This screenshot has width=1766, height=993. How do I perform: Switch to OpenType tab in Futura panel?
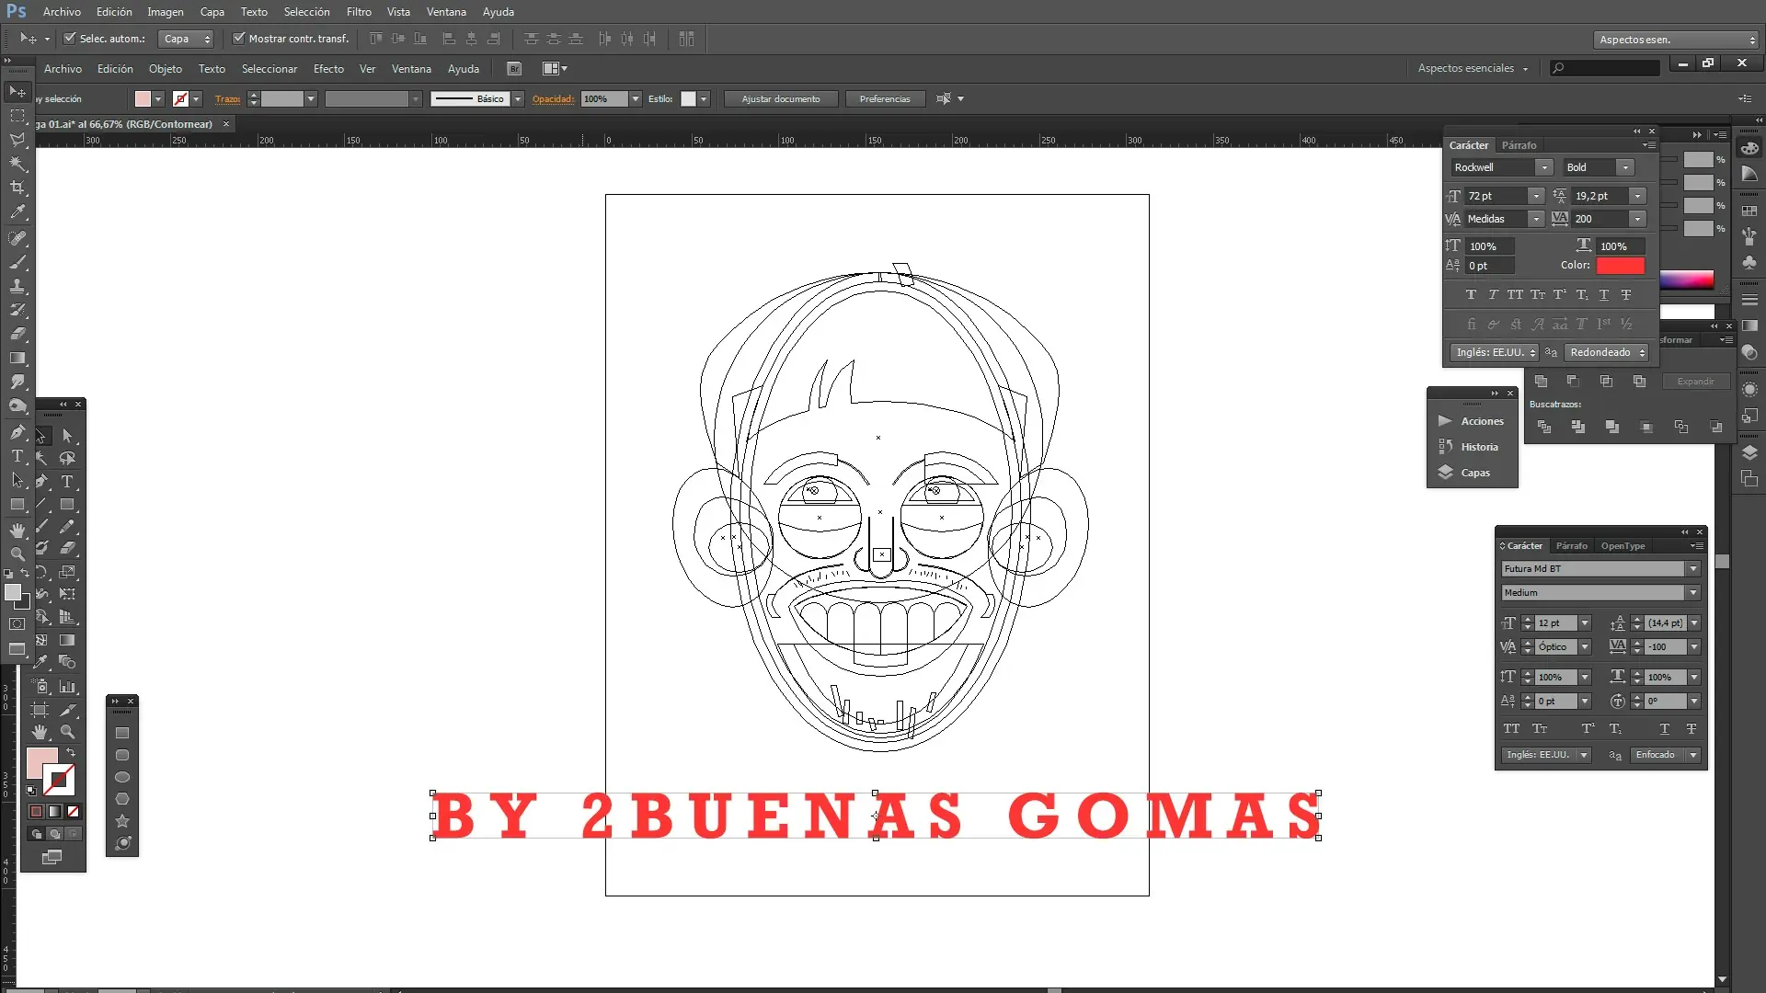[1623, 545]
